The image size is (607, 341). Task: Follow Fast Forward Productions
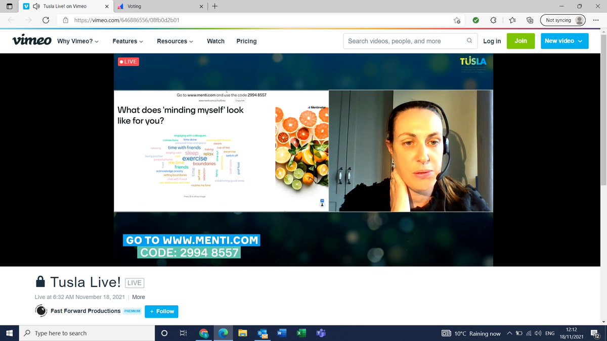click(x=161, y=311)
